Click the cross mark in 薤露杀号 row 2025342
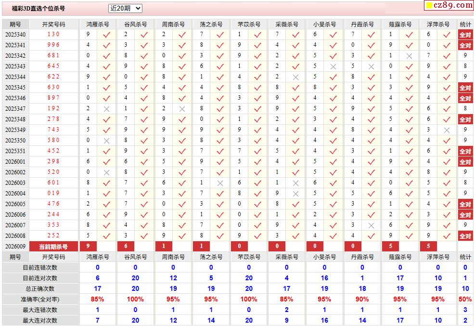This screenshot has width=474, height=326. click(x=409, y=56)
